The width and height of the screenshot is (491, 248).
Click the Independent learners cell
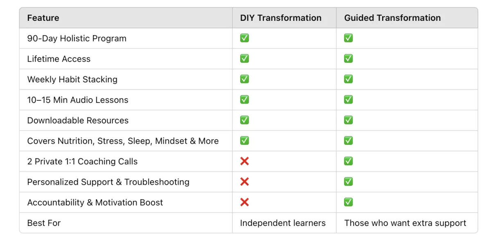(283, 223)
